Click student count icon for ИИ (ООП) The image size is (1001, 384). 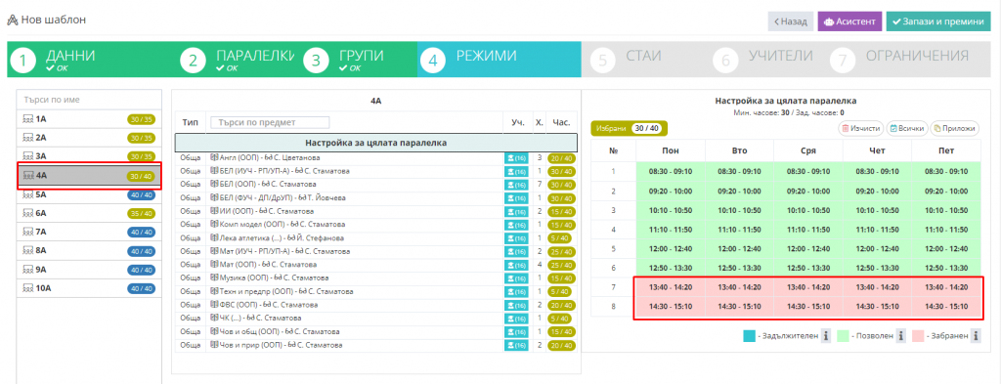tap(516, 211)
